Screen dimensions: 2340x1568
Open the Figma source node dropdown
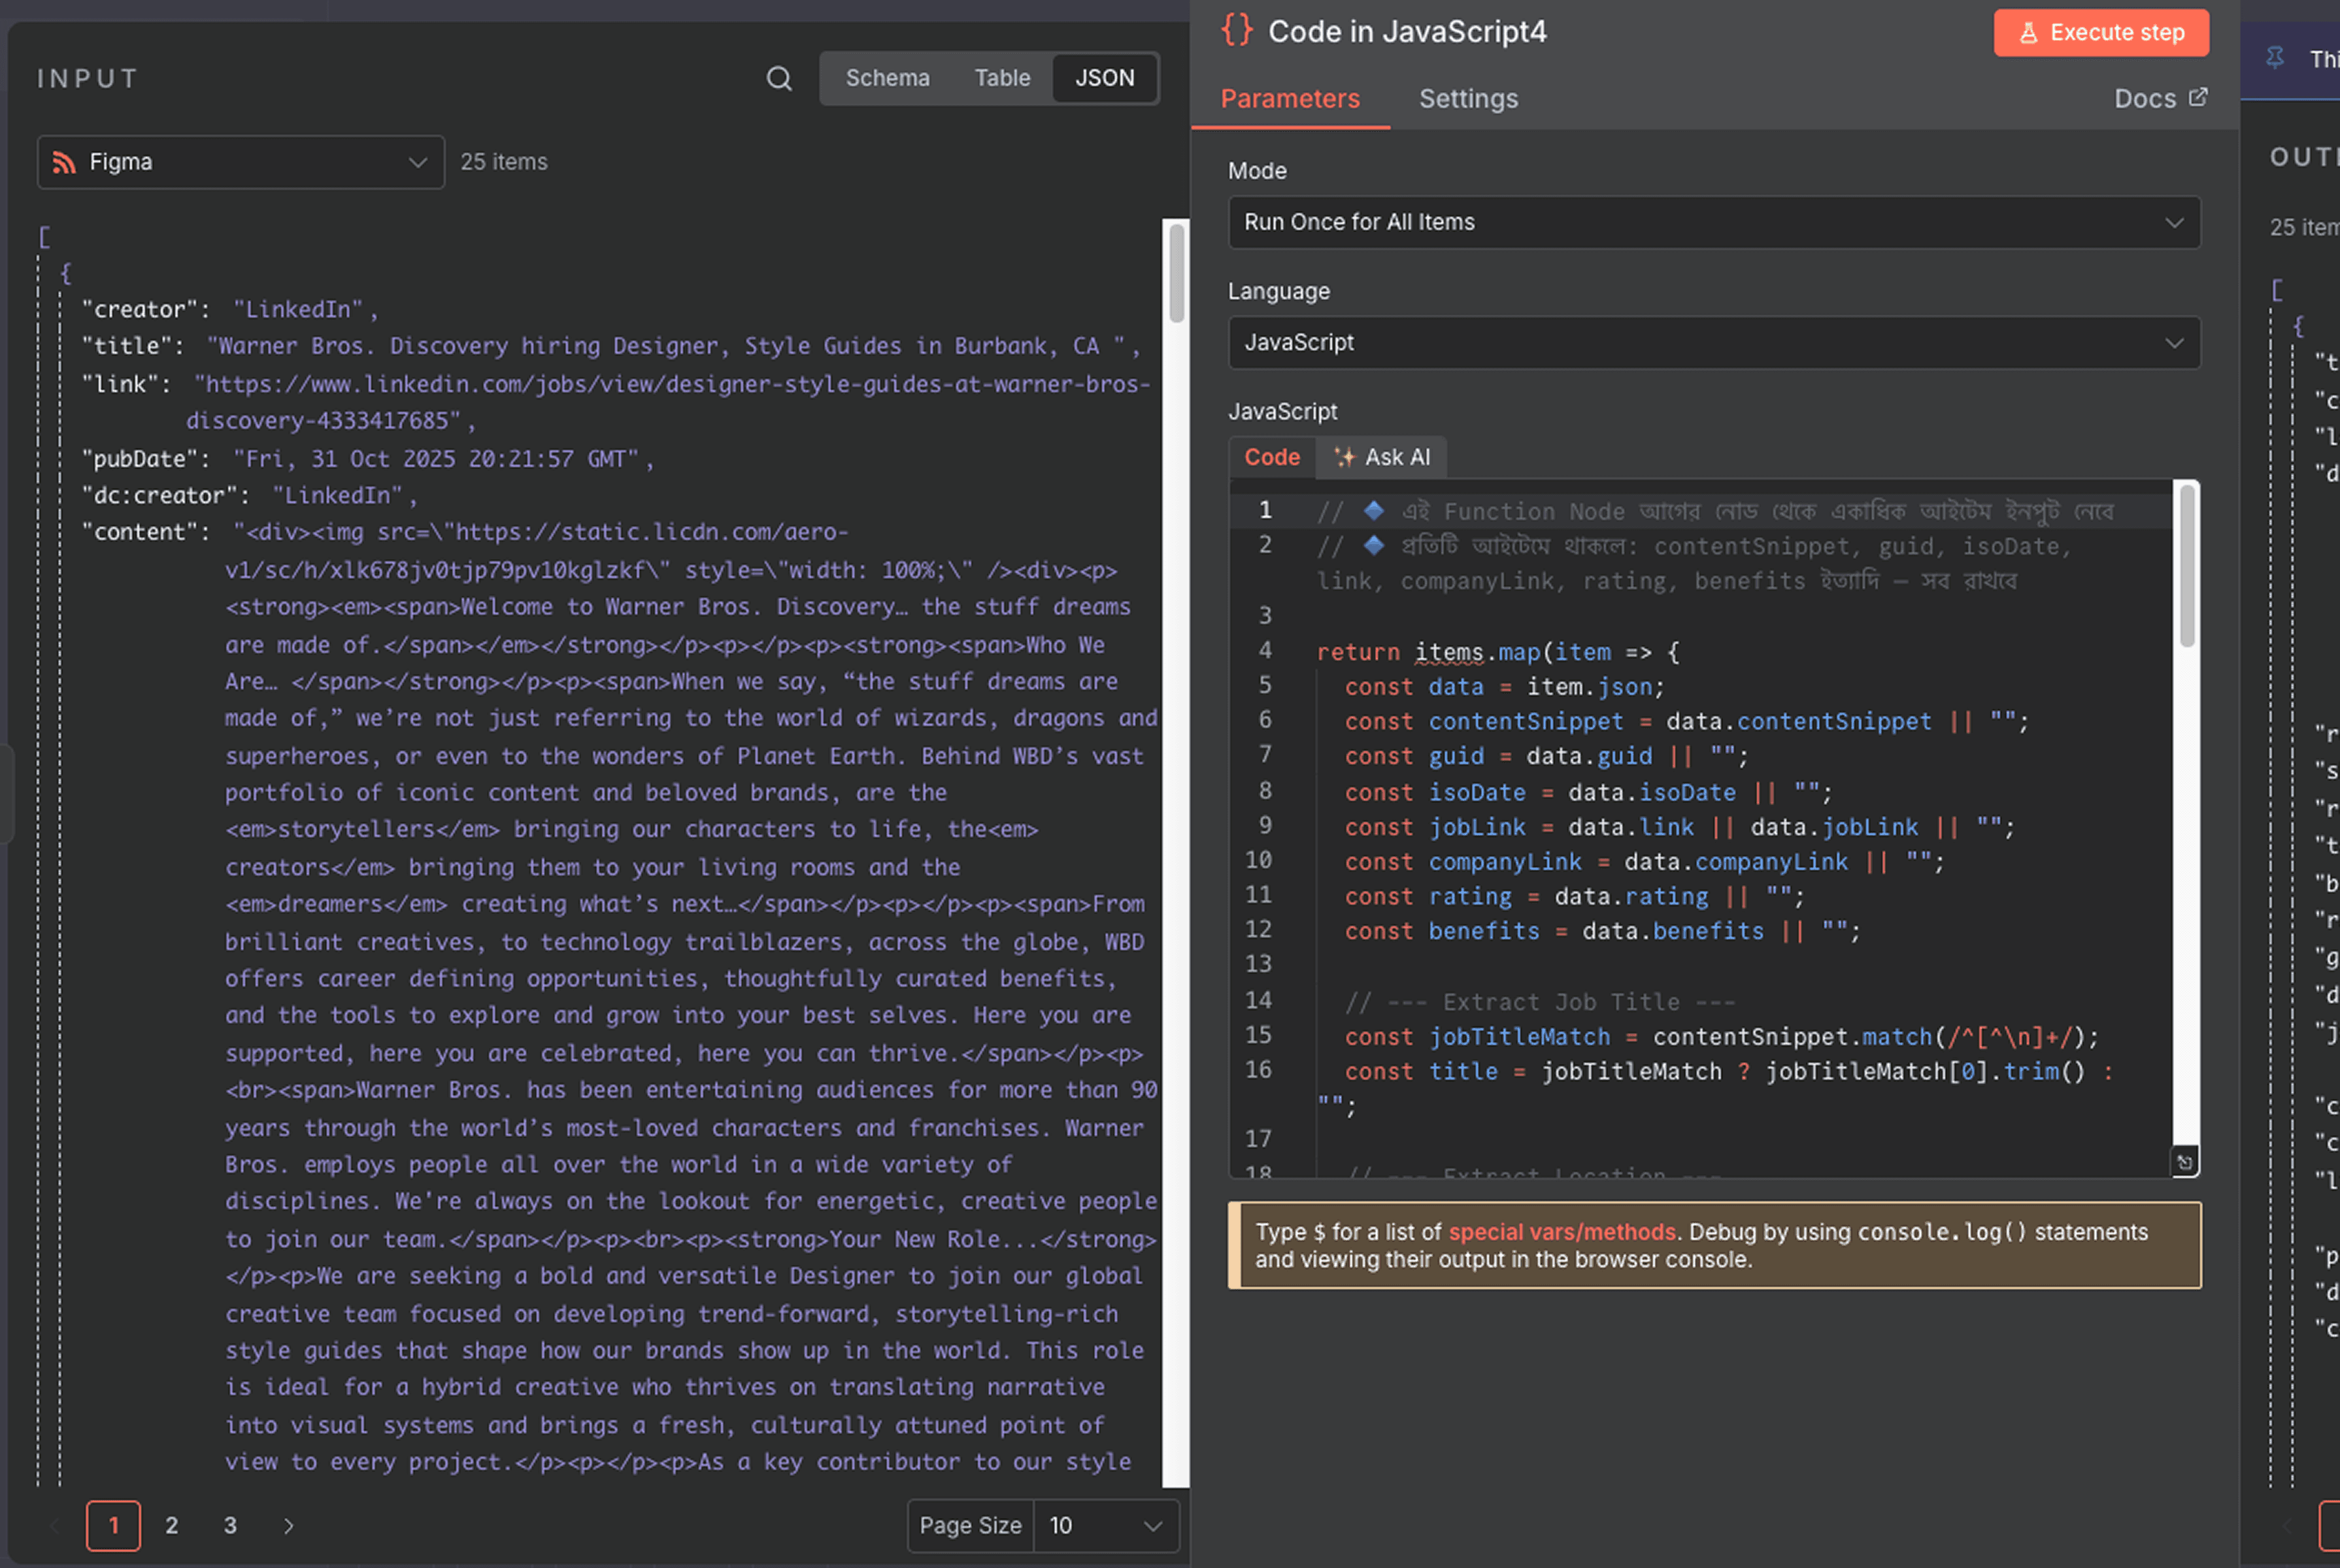(240, 162)
